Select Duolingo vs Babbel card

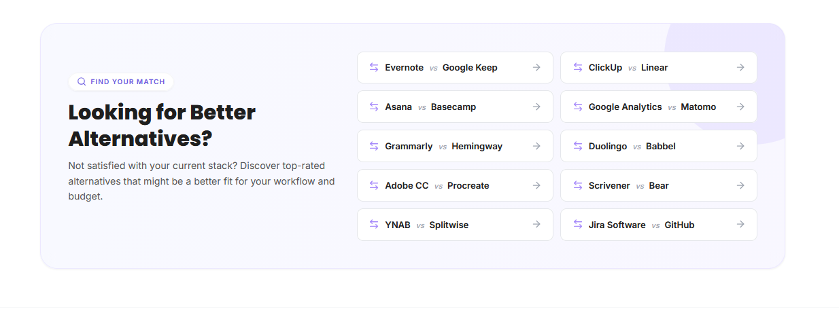tap(659, 146)
